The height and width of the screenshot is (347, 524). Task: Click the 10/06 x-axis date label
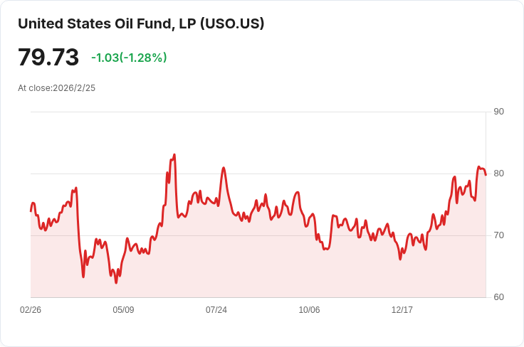click(309, 310)
